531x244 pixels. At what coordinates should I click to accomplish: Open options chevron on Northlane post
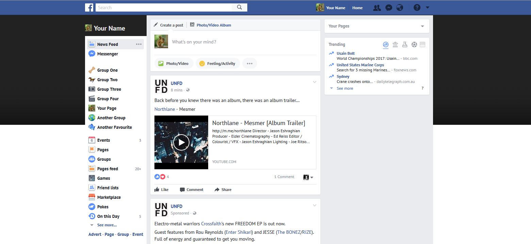click(x=315, y=82)
